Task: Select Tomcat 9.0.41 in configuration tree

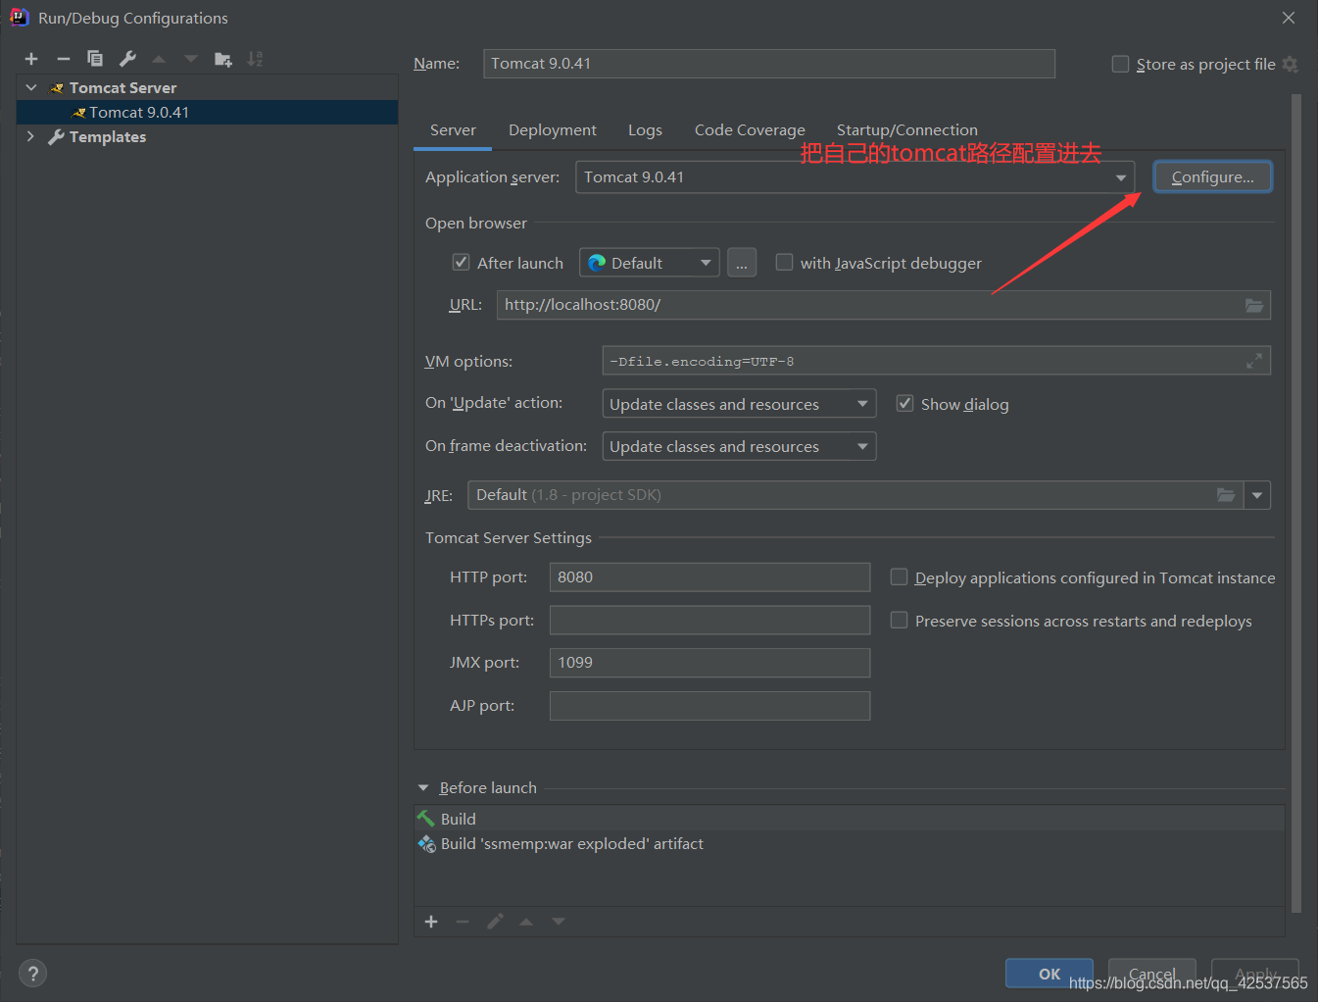Action: point(207,112)
